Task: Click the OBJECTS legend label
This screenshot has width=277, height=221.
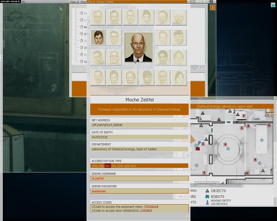Action: pos(218,191)
